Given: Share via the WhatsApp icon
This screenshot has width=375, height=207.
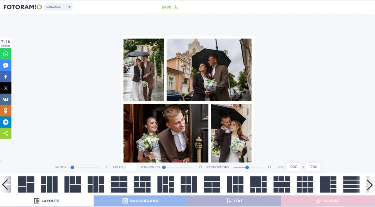Looking at the screenshot, I should tap(6, 54).
